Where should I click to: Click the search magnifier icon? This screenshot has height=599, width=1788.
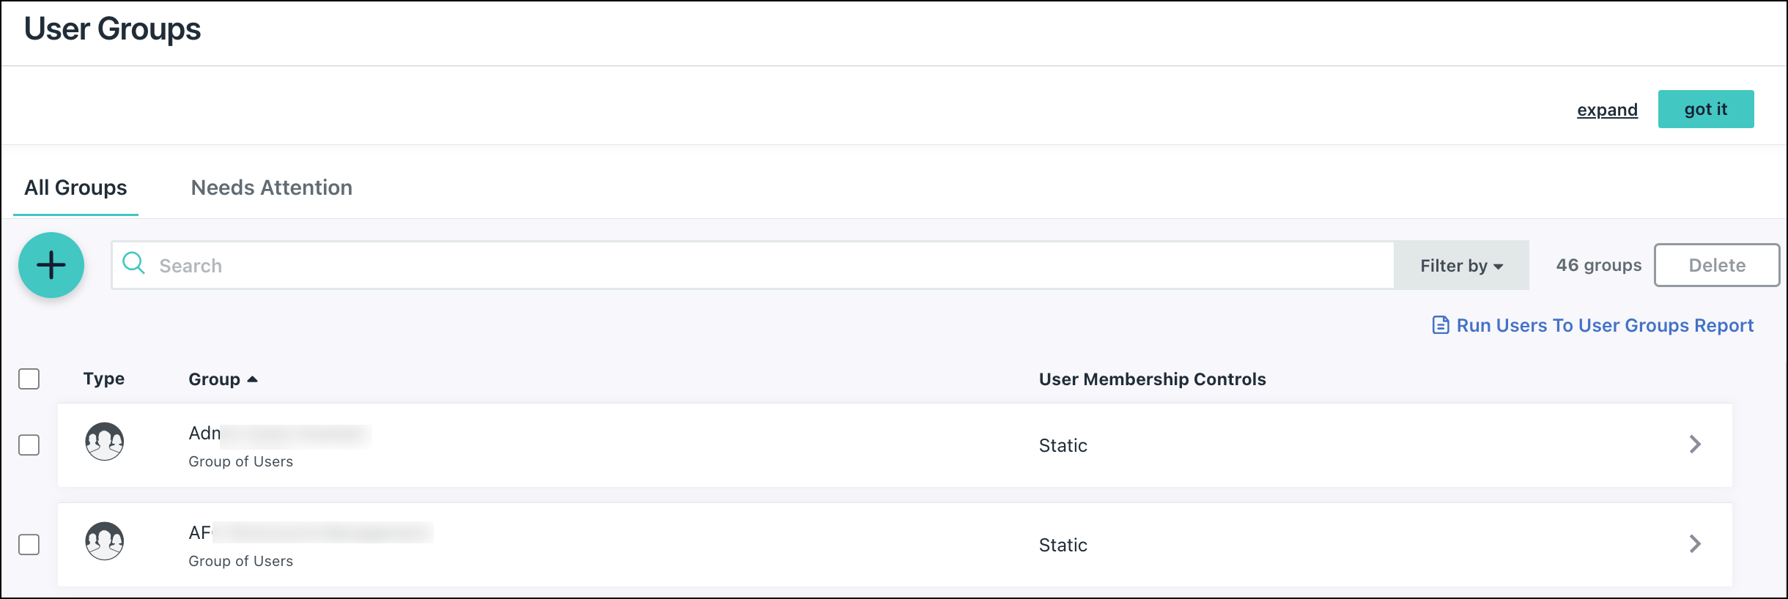133,263
